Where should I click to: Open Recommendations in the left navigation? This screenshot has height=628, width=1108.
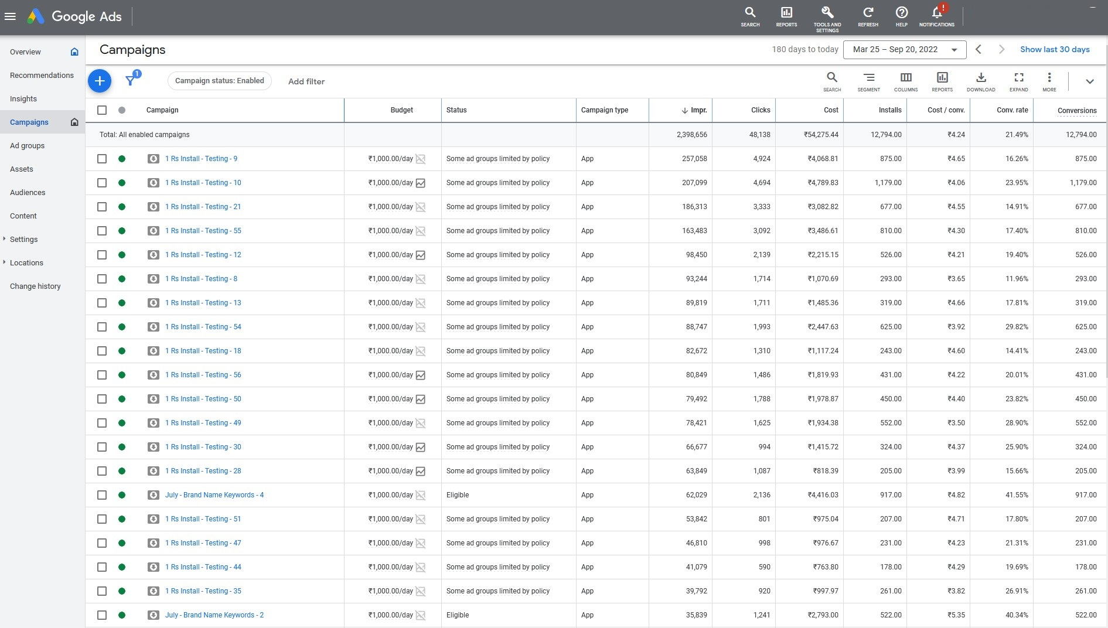coord(42,76)
